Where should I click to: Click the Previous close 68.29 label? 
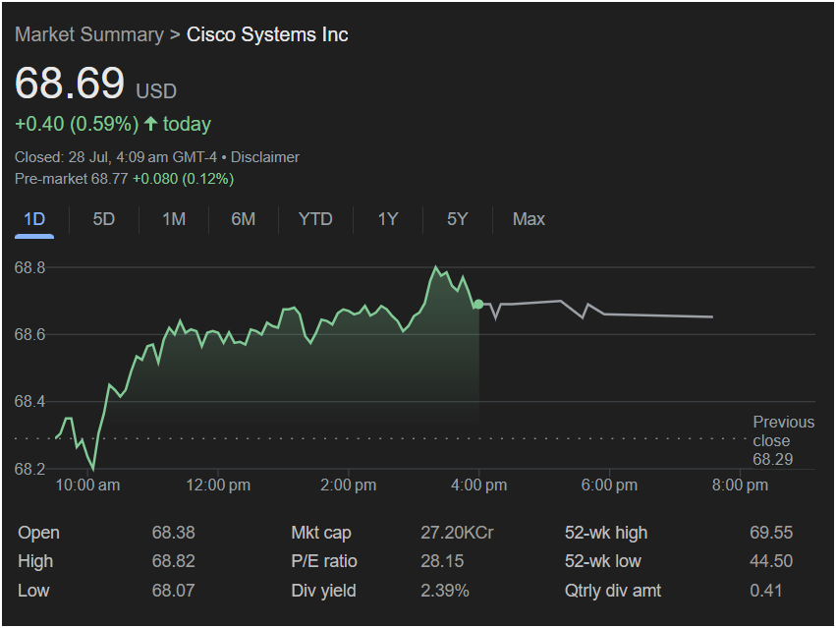[x=783, y=440]
